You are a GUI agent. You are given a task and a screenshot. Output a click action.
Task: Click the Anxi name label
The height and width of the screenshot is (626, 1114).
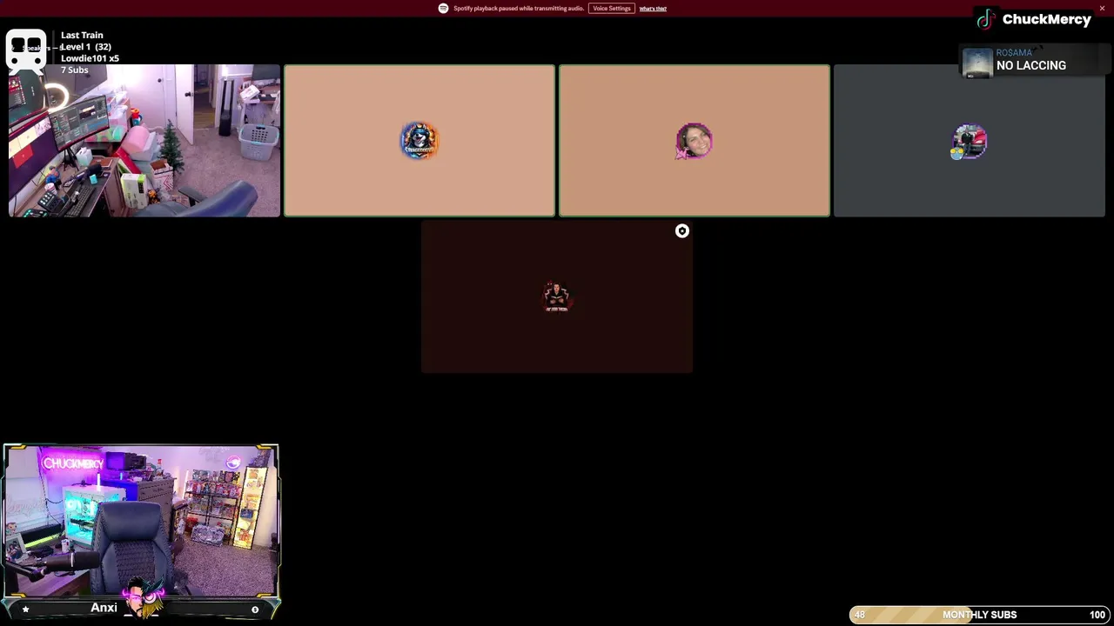104,608
